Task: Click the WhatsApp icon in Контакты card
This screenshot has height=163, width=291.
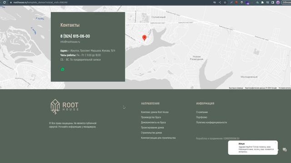Action: [x=63, y=69]
